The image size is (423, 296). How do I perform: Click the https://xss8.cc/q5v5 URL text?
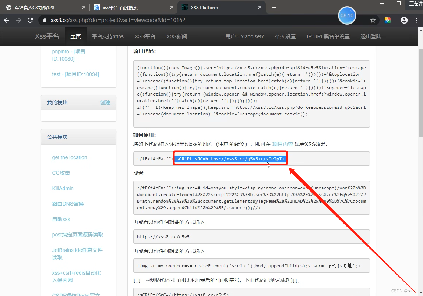click(163, 237)
